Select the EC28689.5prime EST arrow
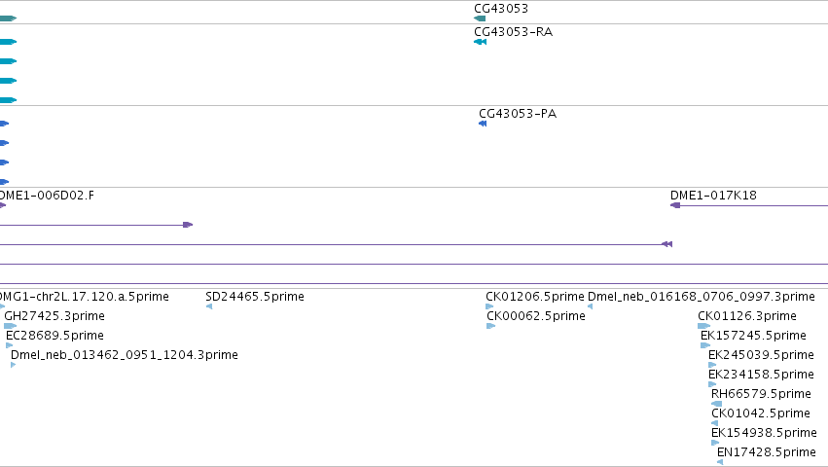Image resolution: width=828 pixels, height=467 pixels. click(x=10, y=345)
